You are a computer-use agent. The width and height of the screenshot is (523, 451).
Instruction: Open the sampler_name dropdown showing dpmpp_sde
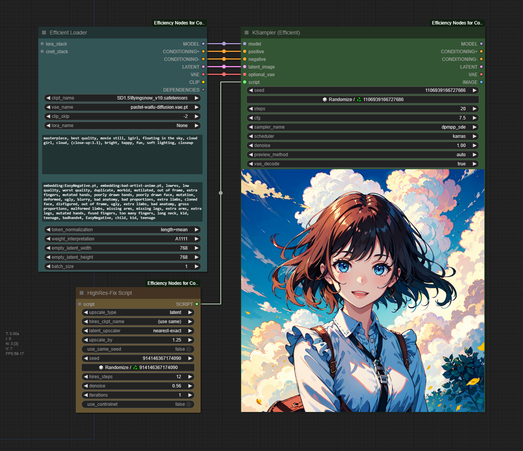click(x=363, y=127)
